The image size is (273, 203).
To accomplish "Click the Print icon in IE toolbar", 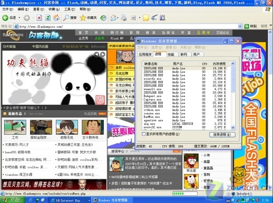I will (124, 18).
